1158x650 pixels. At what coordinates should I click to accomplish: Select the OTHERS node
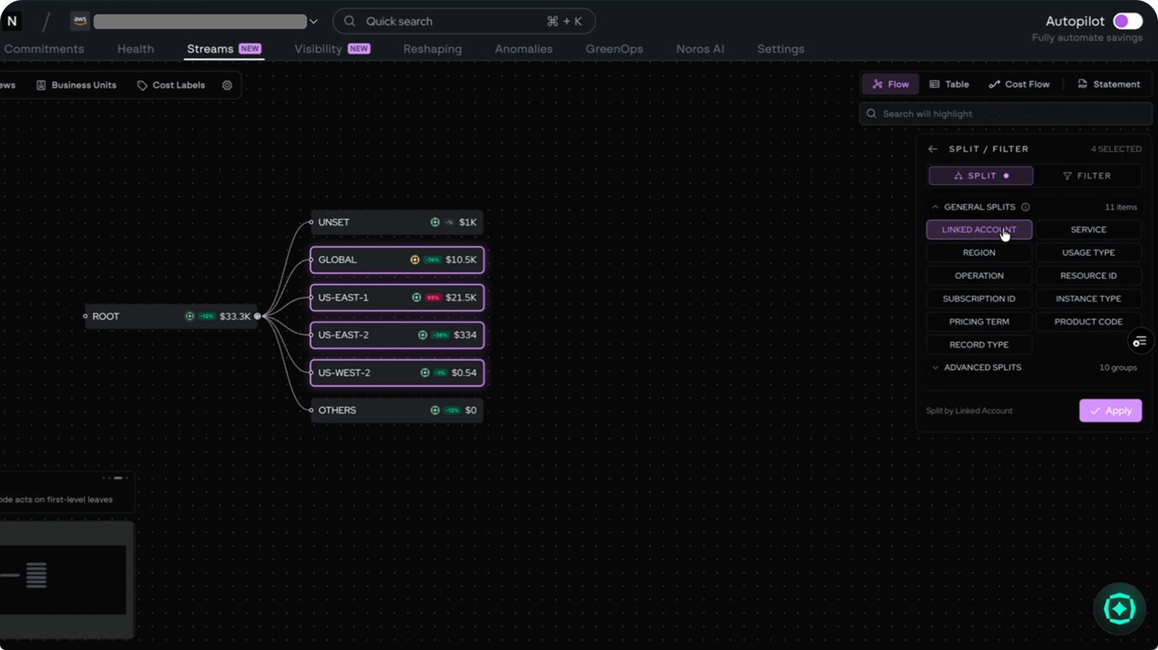tap(397, 410)
